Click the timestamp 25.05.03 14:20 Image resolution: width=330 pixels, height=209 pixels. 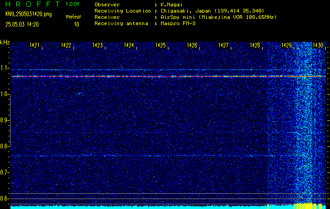coord(22,25)
